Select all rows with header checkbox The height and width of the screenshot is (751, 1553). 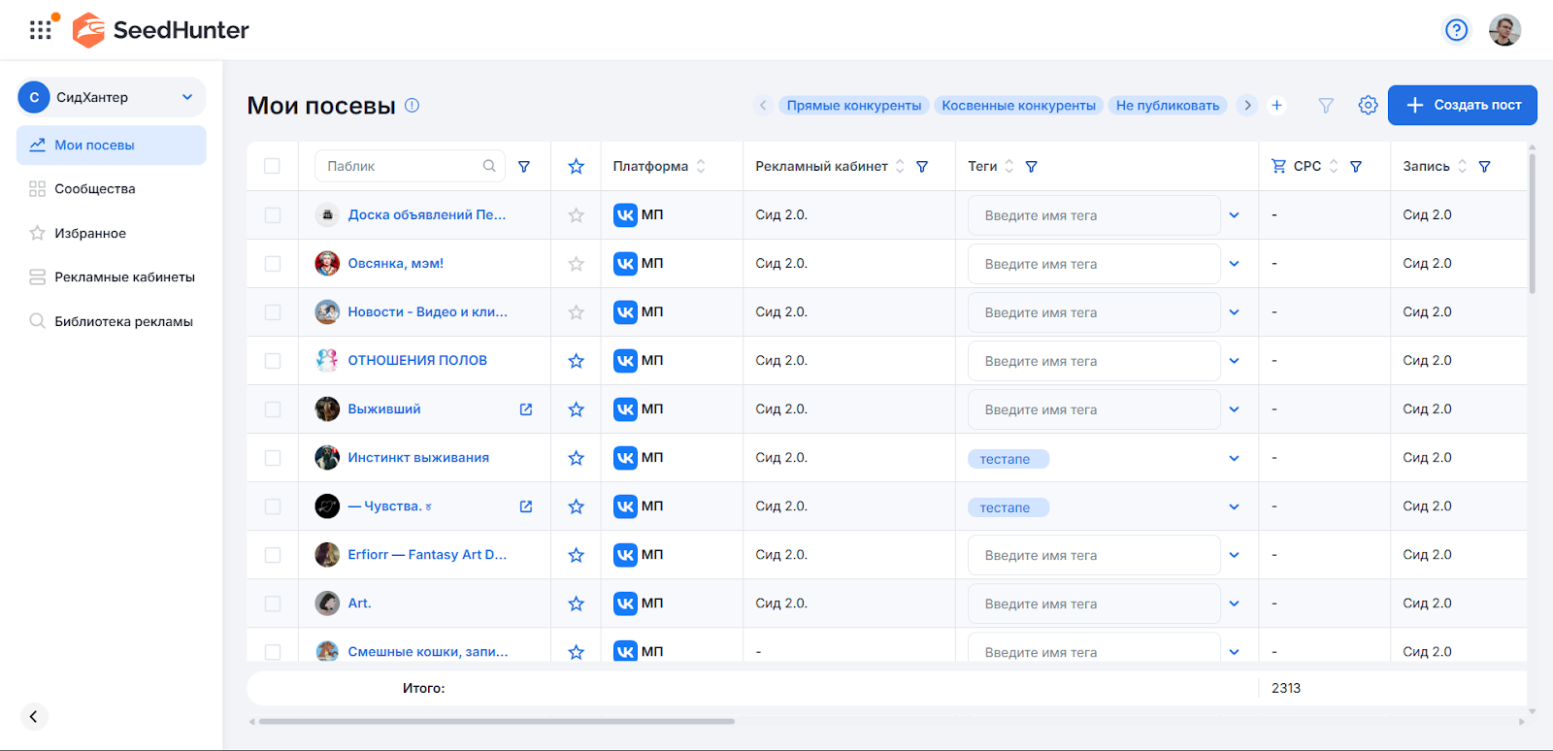(x=273, y=167)
